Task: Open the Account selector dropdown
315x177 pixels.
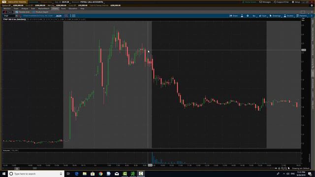Action: 92,2
